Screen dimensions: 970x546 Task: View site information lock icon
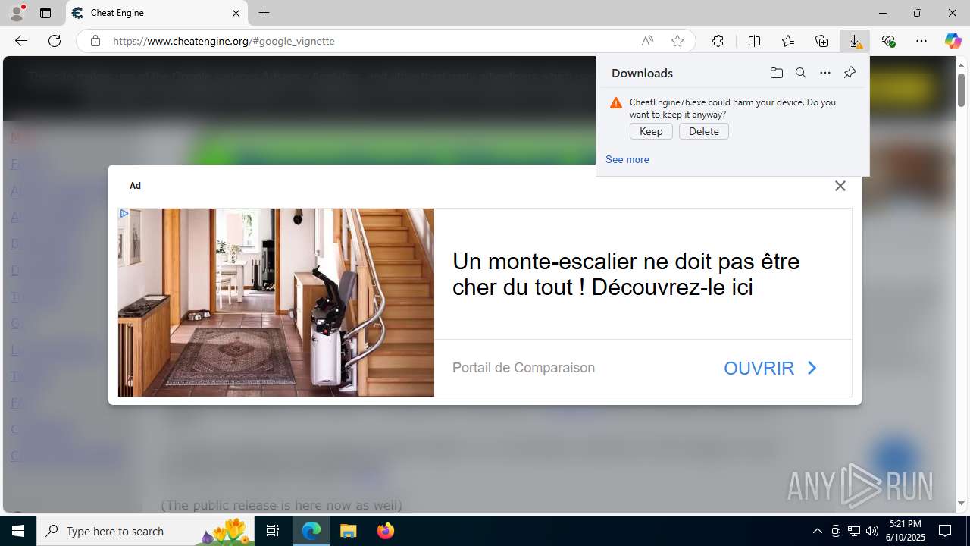(x=95, y=41)
